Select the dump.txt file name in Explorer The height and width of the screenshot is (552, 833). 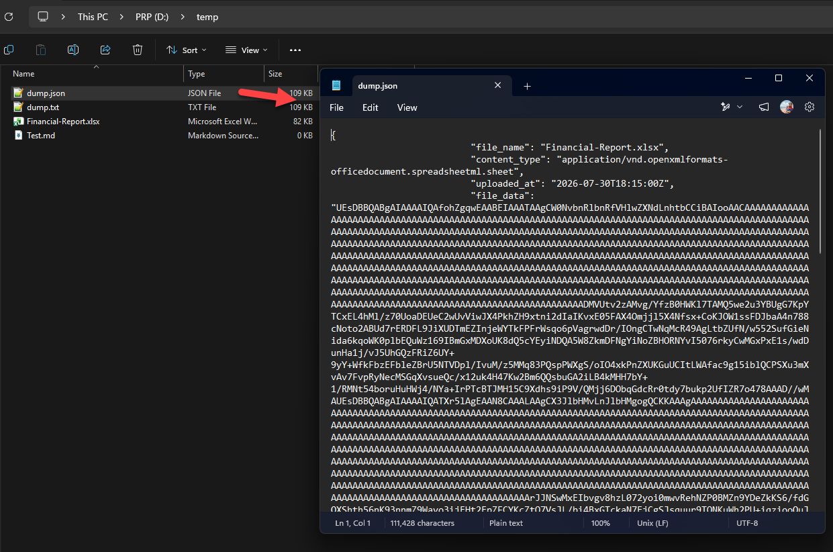click(x=43, y=107)
